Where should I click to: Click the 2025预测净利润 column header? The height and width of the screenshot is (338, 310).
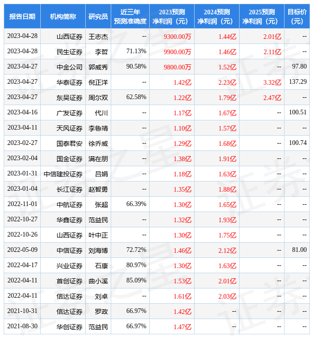click(262, 16)
